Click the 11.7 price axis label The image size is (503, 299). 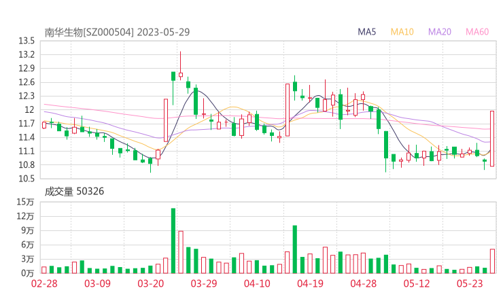tap(27, 124)
